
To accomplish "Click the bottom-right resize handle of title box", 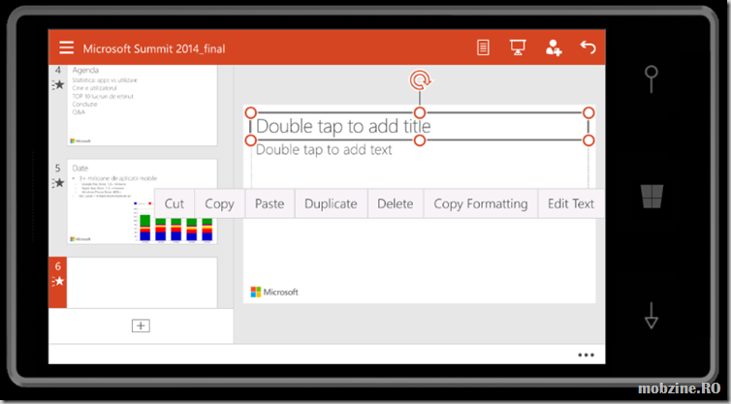I will (588, 140).
